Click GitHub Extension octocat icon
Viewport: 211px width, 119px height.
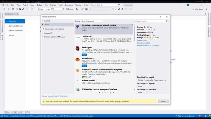tap(78, 26)
